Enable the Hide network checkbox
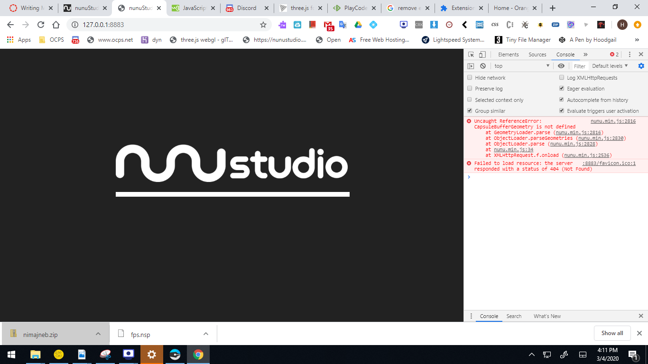Viewport: 648px width, 364px height. coord(470,77)
